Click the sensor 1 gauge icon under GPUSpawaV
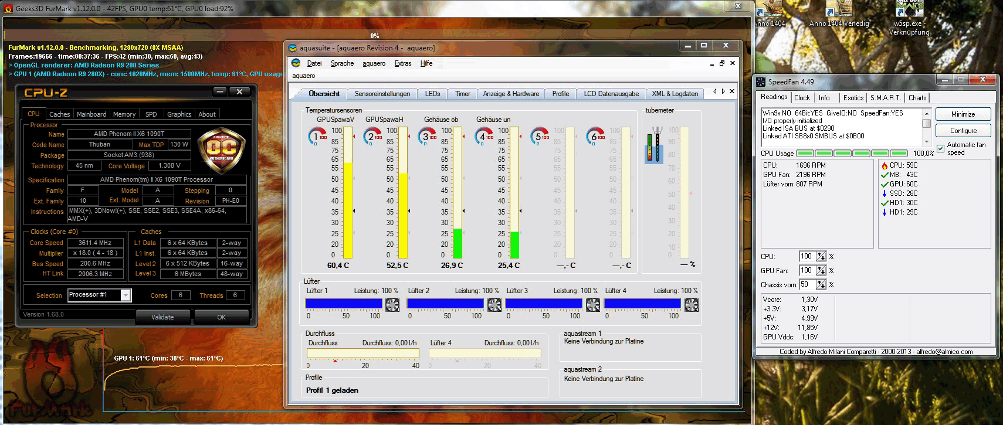The height and width of the screenshot is (425, 1003). (x=317, y=137)
